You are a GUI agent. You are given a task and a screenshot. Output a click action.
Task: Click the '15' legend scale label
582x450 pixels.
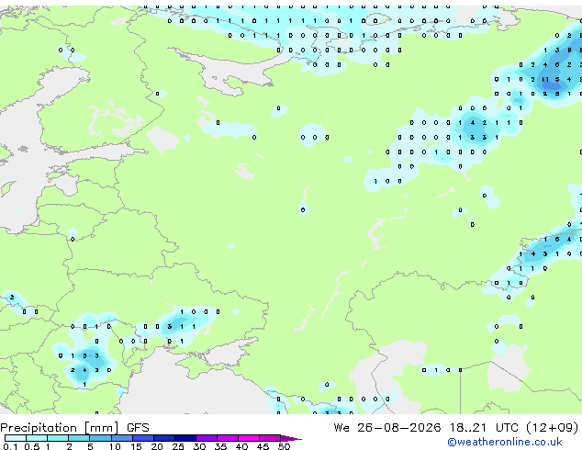click(136, 446)
